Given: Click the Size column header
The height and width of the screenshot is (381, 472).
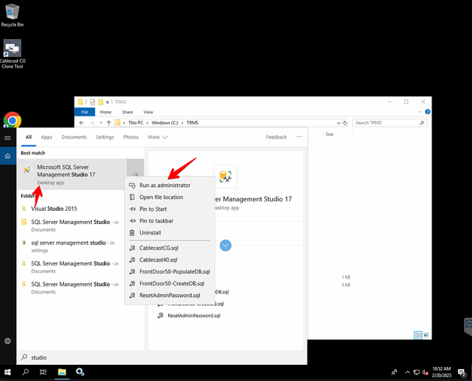Looking at the screenshot, I should 330,134.
